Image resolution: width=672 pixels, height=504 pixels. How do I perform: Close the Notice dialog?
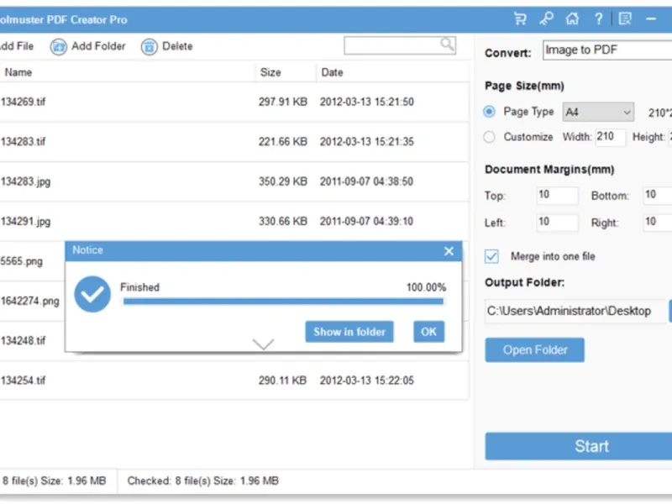tap(449, 251)
